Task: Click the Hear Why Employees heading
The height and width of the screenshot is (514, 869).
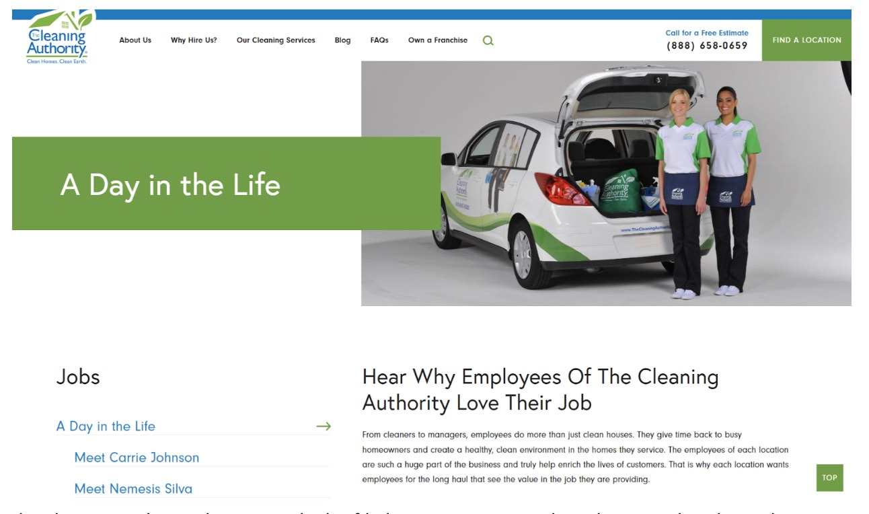Action: pos(540,390)
